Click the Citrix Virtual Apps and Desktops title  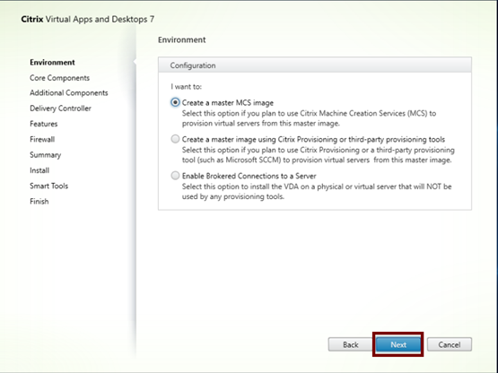(x=88, y=19)
